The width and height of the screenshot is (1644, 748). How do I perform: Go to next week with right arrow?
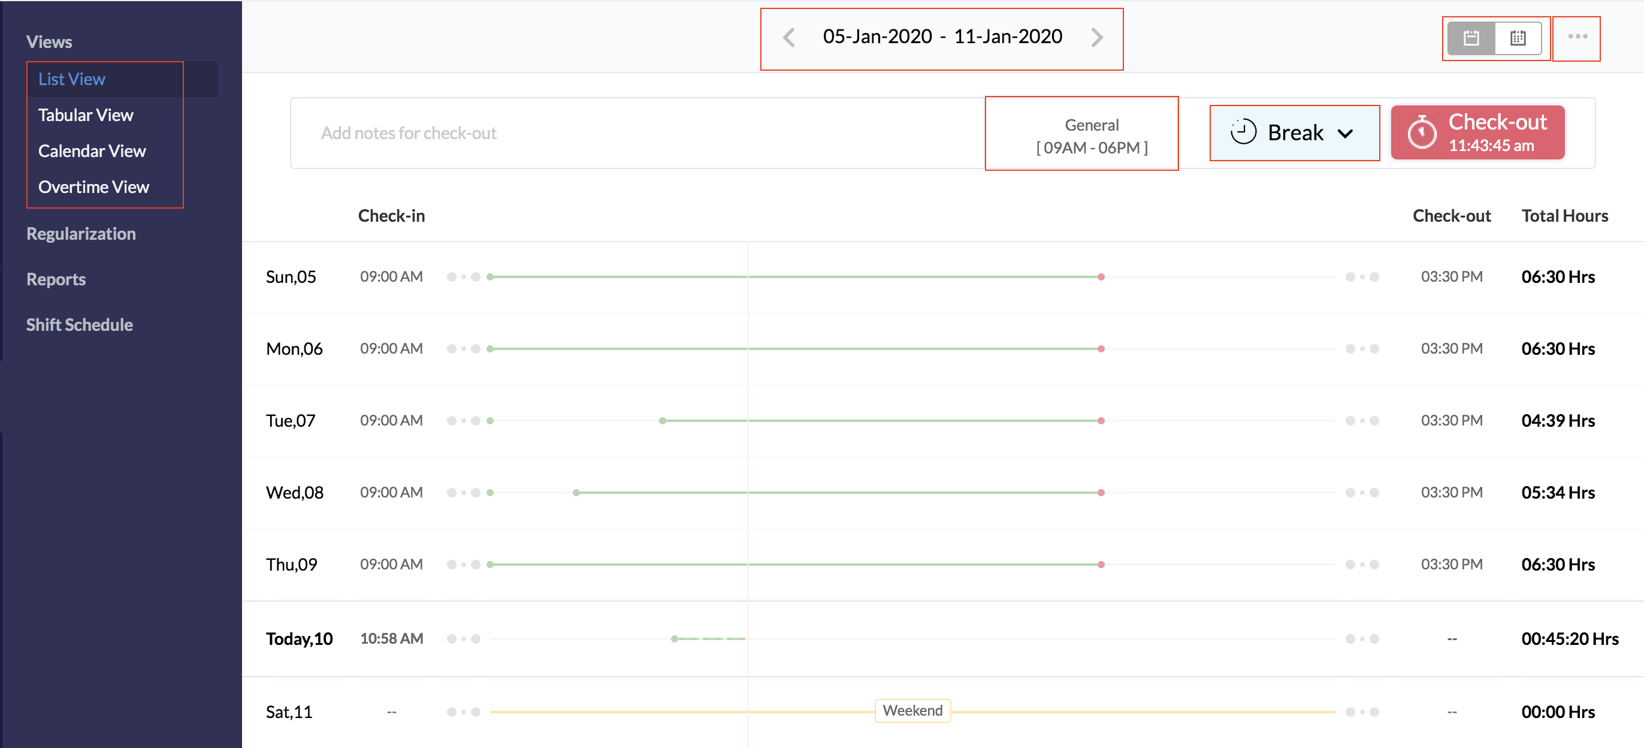click(1096, 38)
